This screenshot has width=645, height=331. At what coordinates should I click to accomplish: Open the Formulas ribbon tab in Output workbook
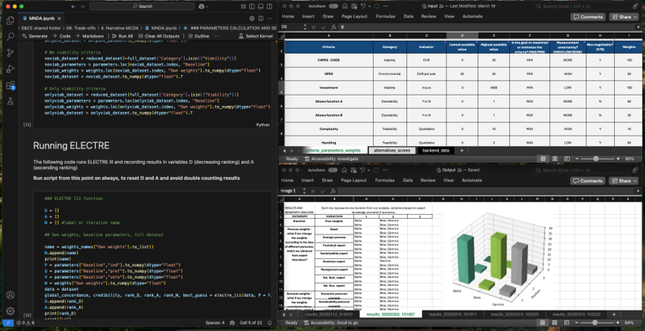pyautogui.click(x=385, y=180)
